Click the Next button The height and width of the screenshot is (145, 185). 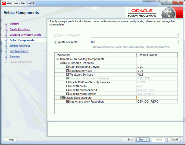143,140
